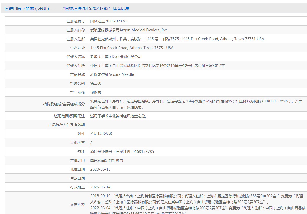Screen dimensions: 307x214
Task: Select the 2018-09-19 change record entry
Action: (x=197, y=199)
